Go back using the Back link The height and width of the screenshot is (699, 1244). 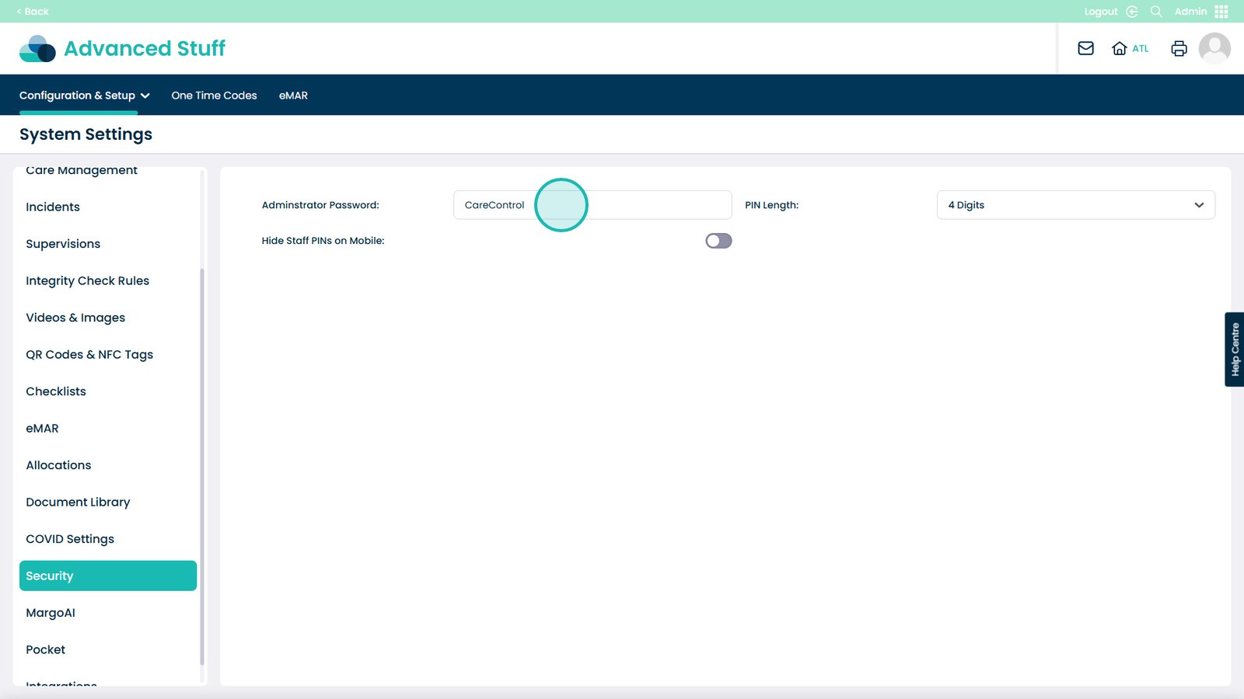(33, 12)
